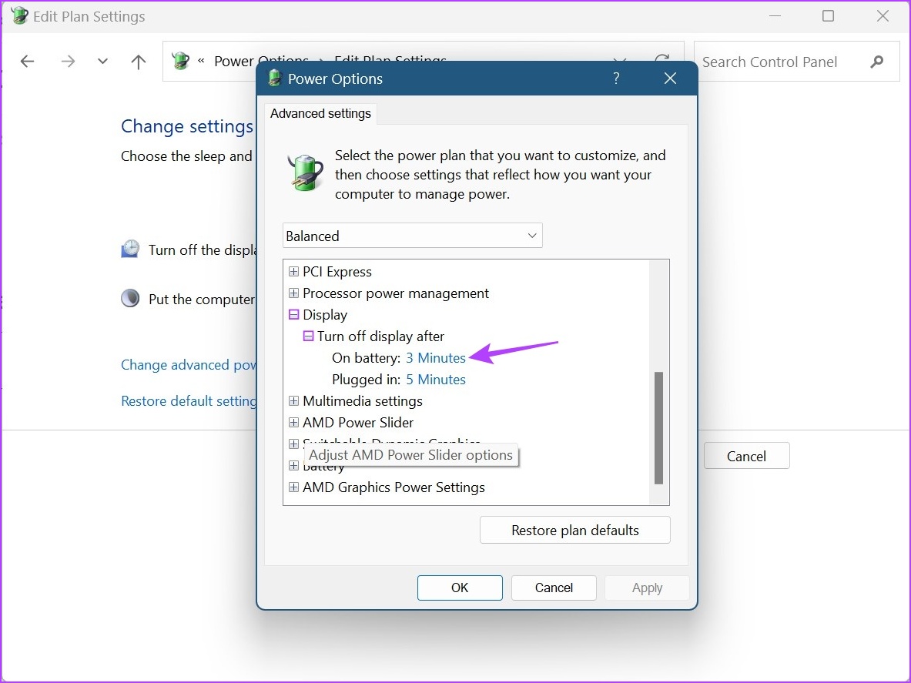Click Restore default settings link
The height and width of the screenshot is (683, 911).
point(188,400)
